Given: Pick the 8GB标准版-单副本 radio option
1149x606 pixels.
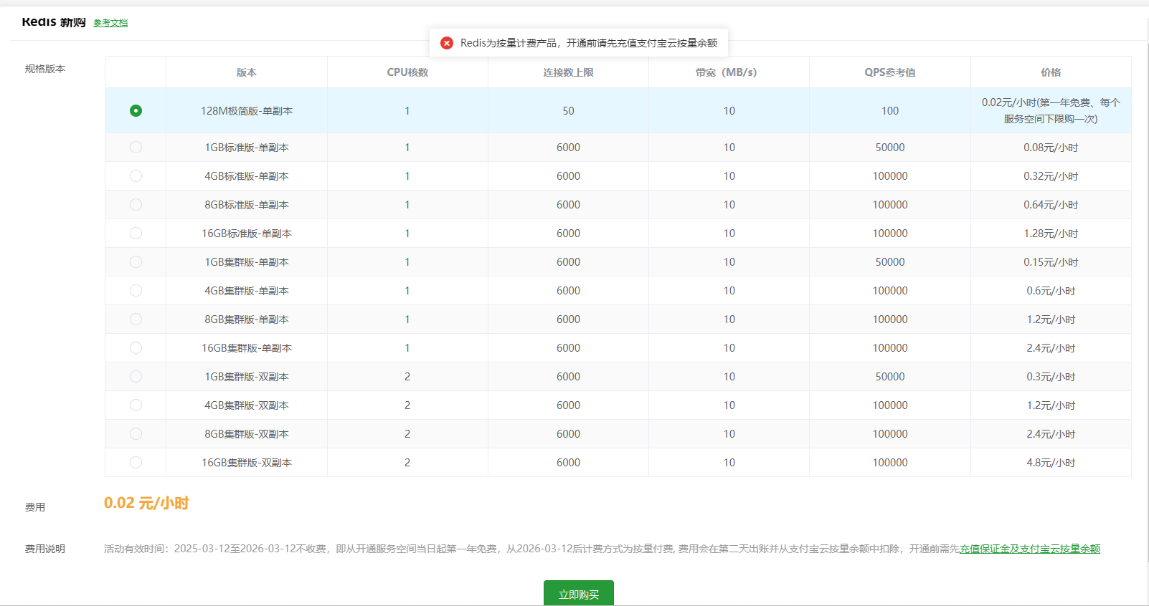Looking at the screenshot, I should 136,204.
